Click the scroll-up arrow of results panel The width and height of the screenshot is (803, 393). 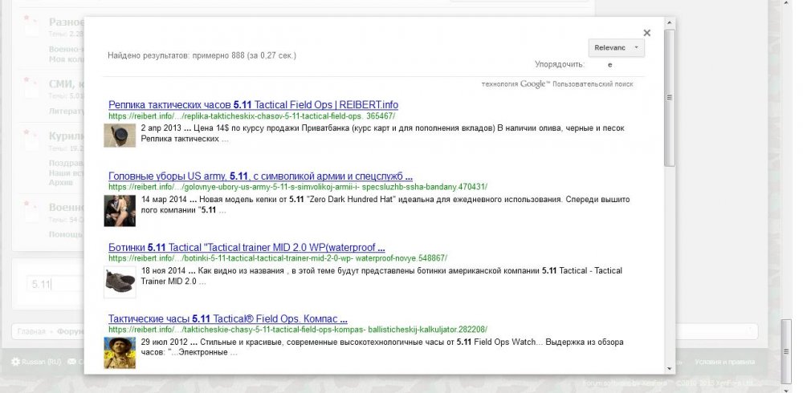click(x=670, y=22)
